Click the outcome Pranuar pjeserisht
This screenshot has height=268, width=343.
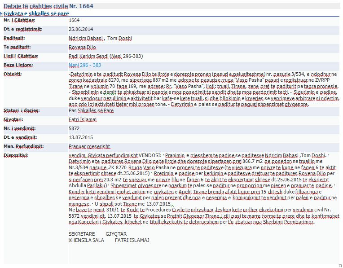pos(88,146)
